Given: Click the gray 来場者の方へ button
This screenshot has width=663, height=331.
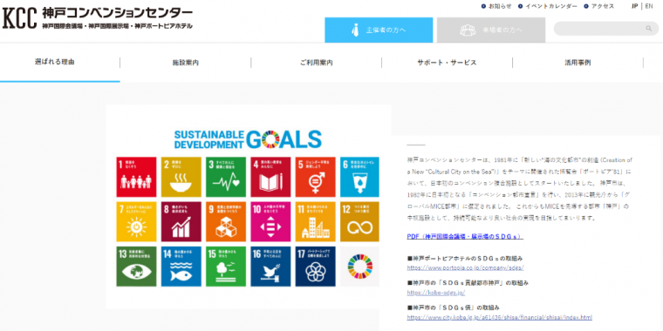Looking at the screenshot, I should coord(491,30).
